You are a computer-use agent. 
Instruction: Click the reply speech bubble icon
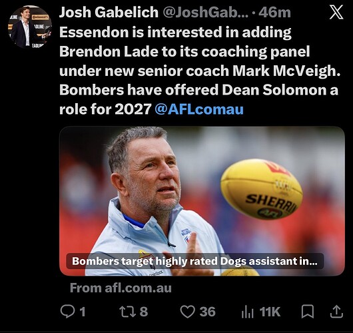(67, 312)
